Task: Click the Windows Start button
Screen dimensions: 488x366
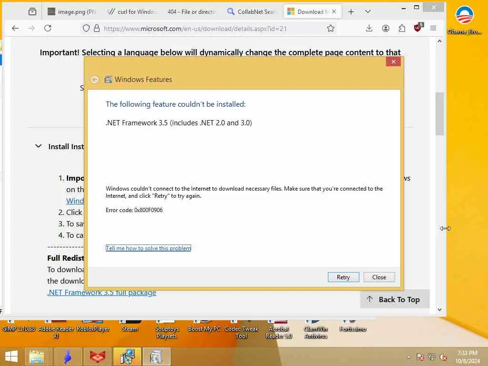Action: point(11,356)
